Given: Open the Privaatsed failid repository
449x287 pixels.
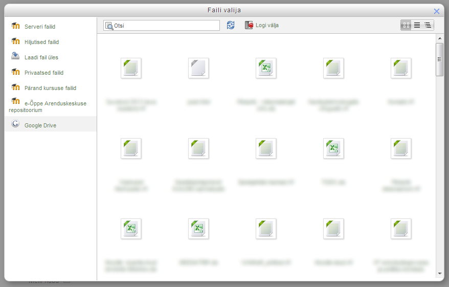Looking at the screenshot, I should (x=44, y=73).
